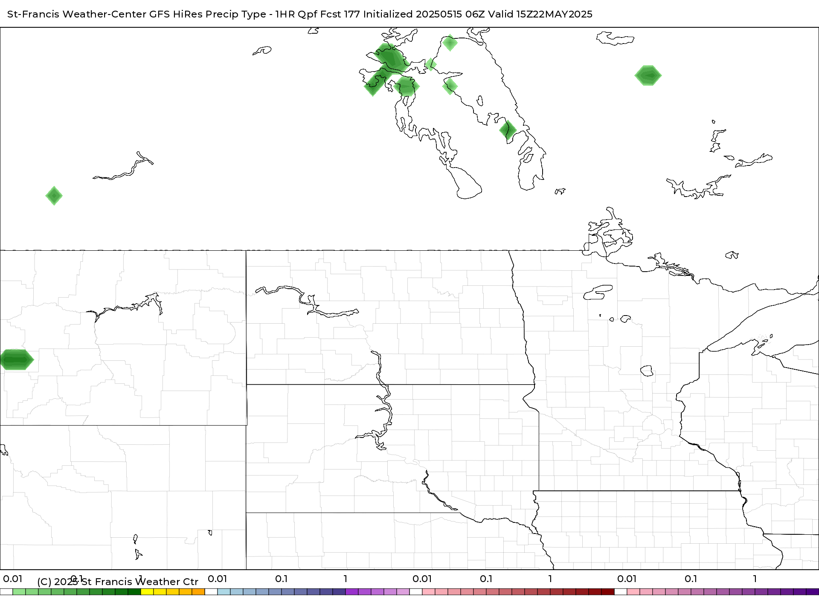Click the small green diamond in the northwest

(x=54, y=196)
